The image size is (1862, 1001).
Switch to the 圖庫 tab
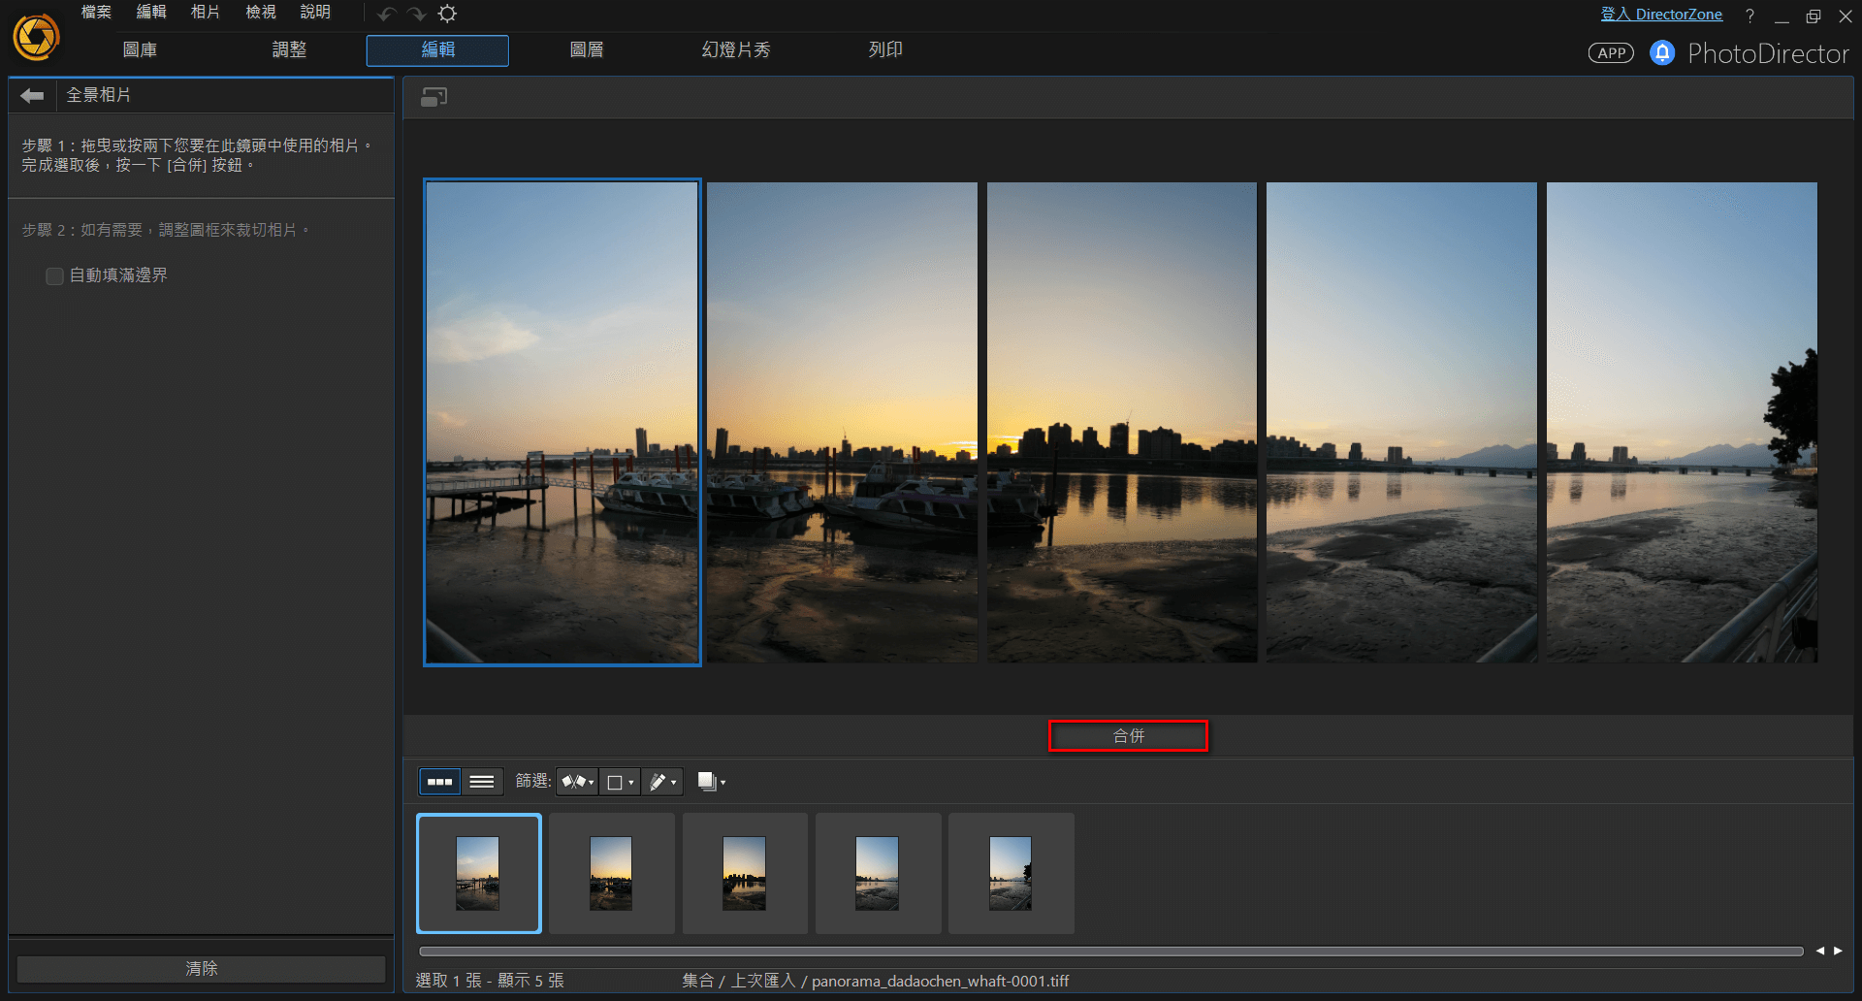point(140,49)
